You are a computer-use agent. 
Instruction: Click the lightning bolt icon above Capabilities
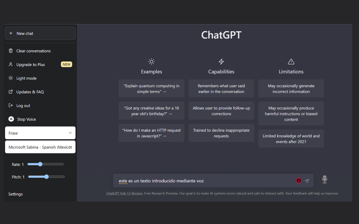pos(221,62)
